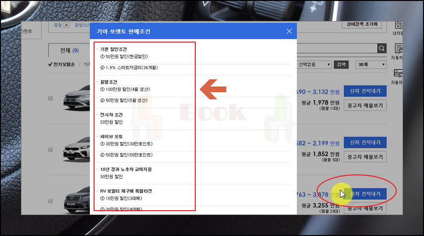424x236 pixels.
Task: Tick the checkbox beside the second car
Action: (x=51, y=150)
